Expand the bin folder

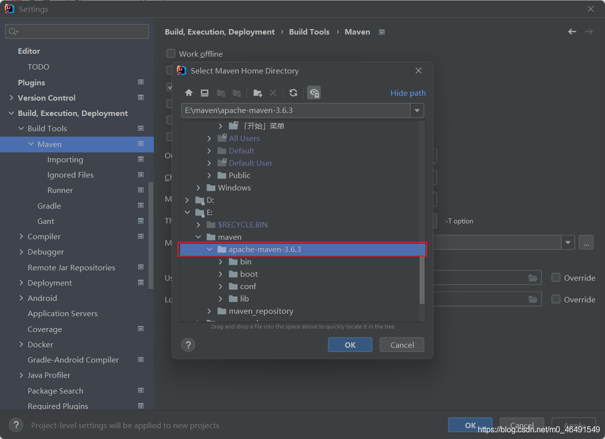coord(220,262)
